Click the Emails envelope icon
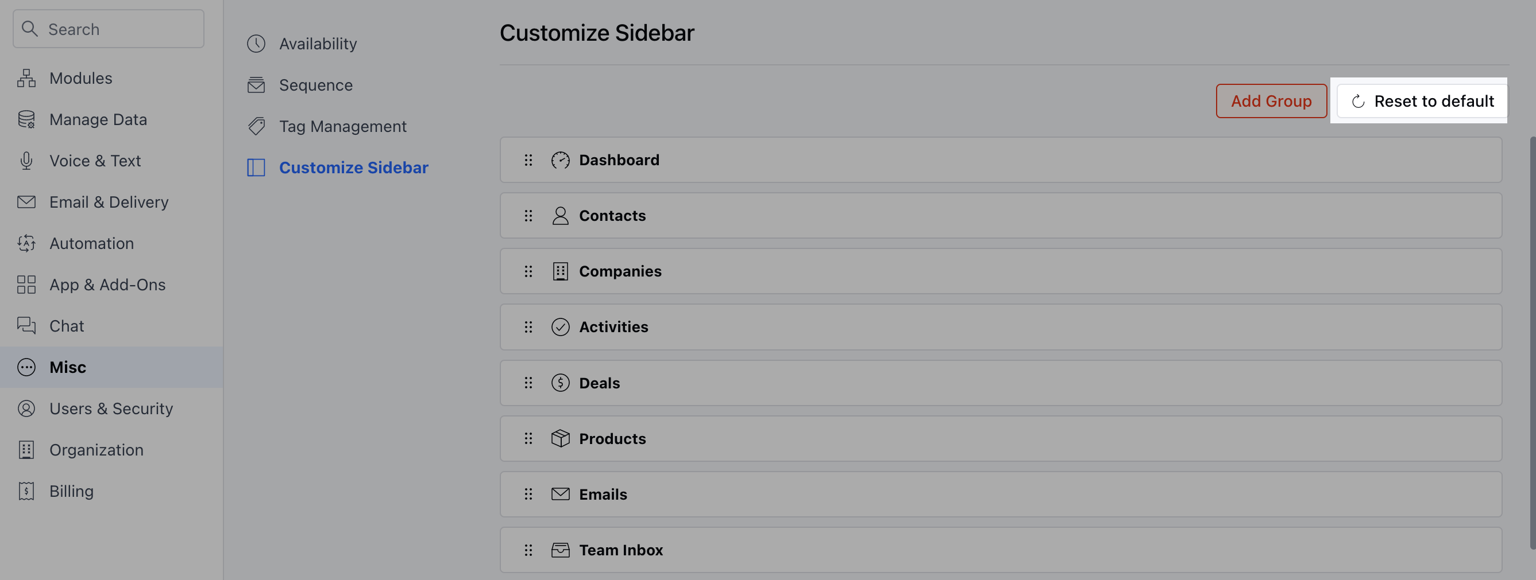The image size is (1536, 580). pyautogui.click(x=560, y=493)
